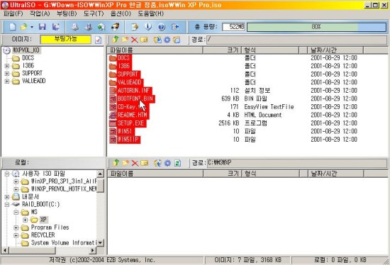Click the Info 'i' toolbar icon
390x265 pixels.
tap(148, 27)
